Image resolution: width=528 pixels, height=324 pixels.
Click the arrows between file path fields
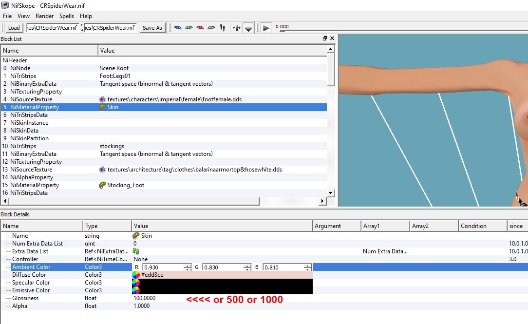tap(82, 28)
